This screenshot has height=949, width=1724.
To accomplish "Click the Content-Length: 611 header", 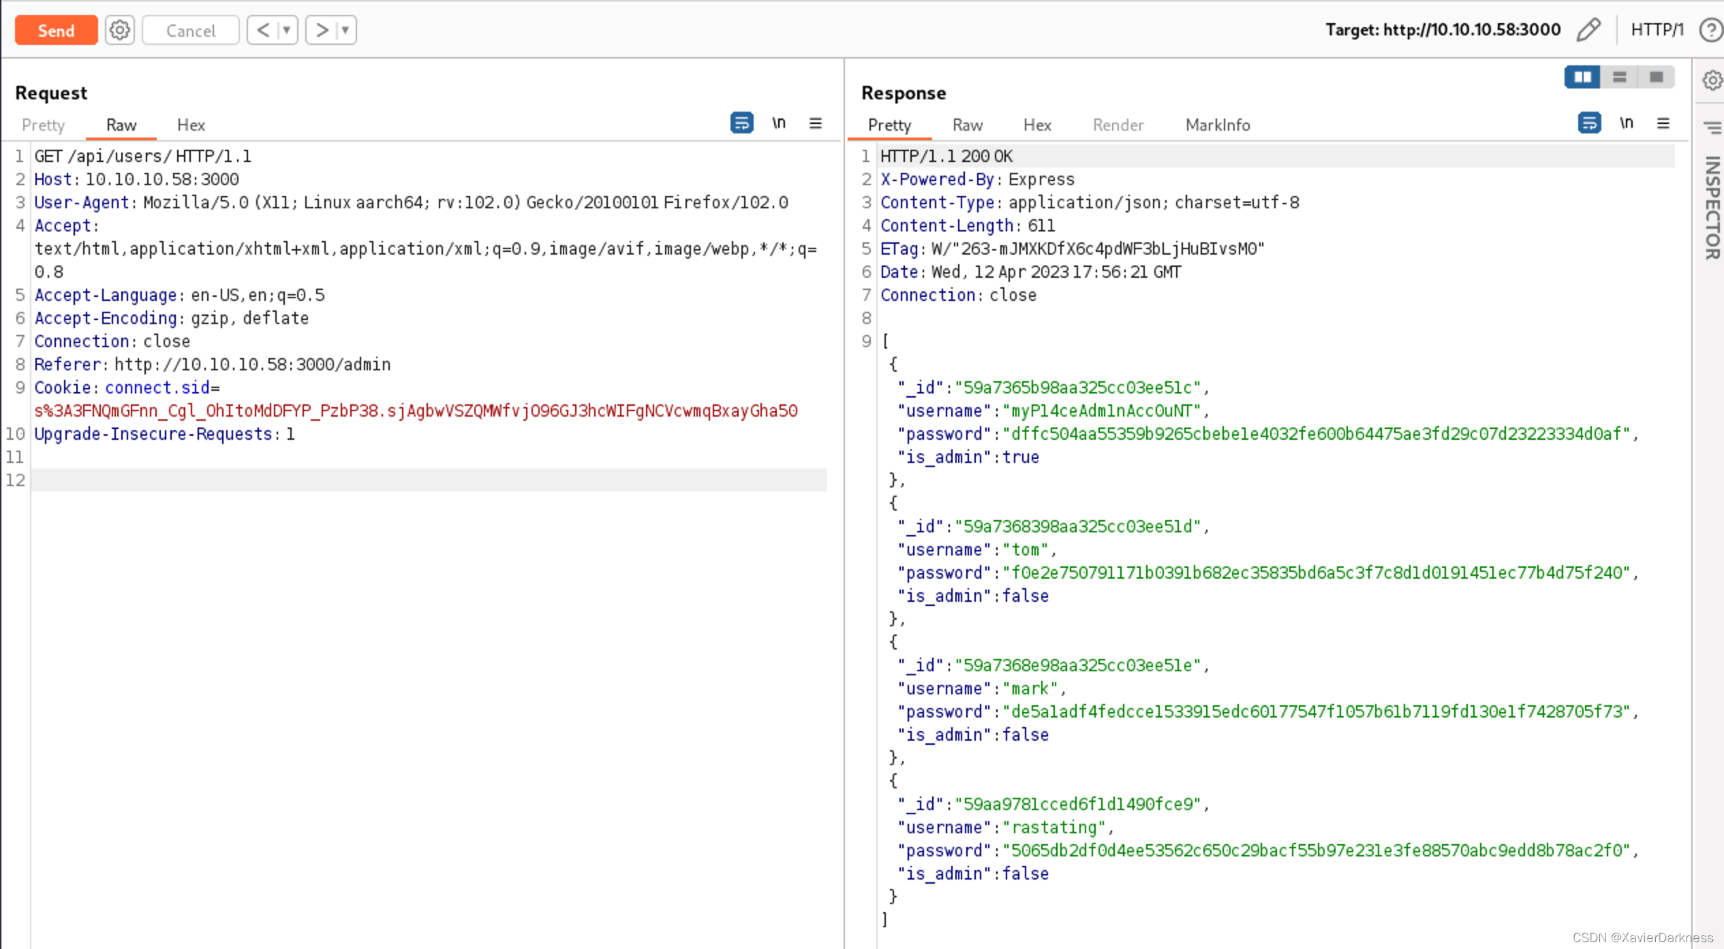I will 968,225.
